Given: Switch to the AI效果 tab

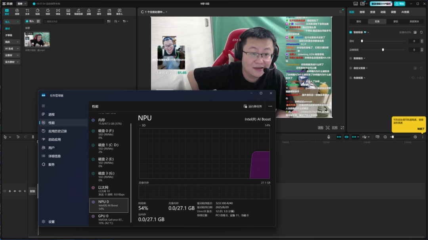Looking at the screenshot, I should [405, 12].
